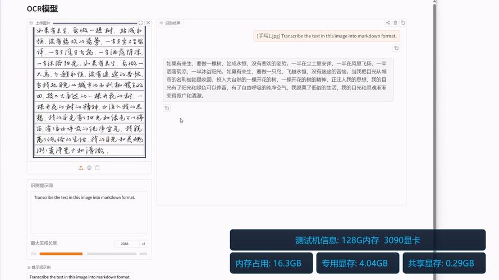The width and height of the screenshot is (499, 280).
Task: Open the uploaded image in fullscreen view
Action: [x=140, y=23]
